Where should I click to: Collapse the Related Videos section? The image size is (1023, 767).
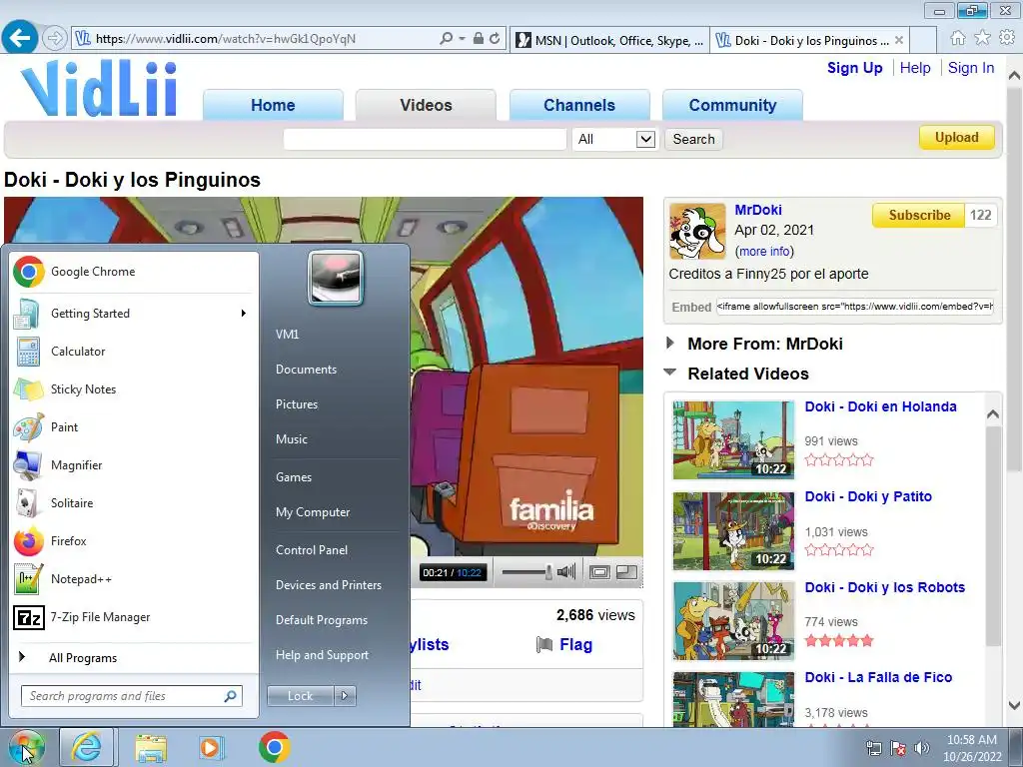click(x=670, y=373)
